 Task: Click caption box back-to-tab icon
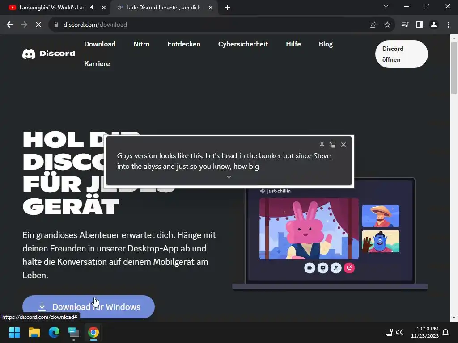click(x=332, y=145)
